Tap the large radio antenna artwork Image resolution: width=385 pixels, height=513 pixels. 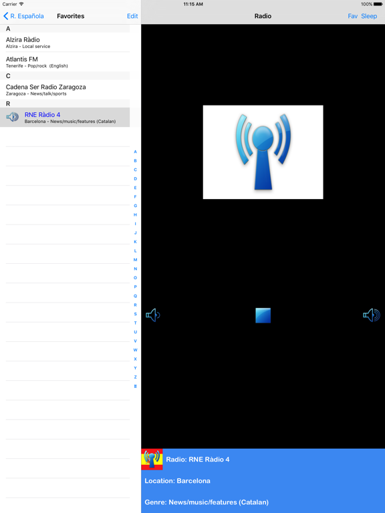pos(263,152)
